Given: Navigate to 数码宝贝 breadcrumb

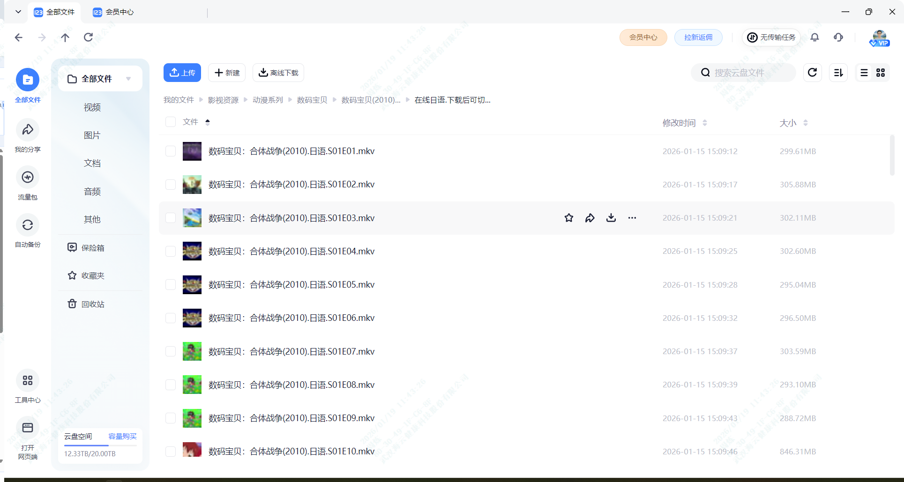Looking at the screenshot, I should pyautogui.click(x=312, y=100).
